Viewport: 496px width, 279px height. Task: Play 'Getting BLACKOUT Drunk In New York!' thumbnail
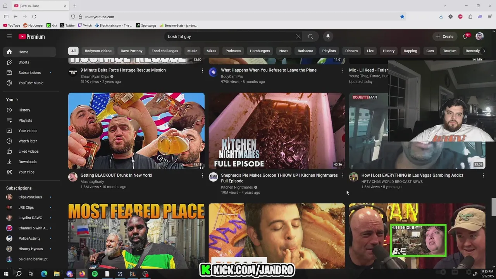(136, 131)
